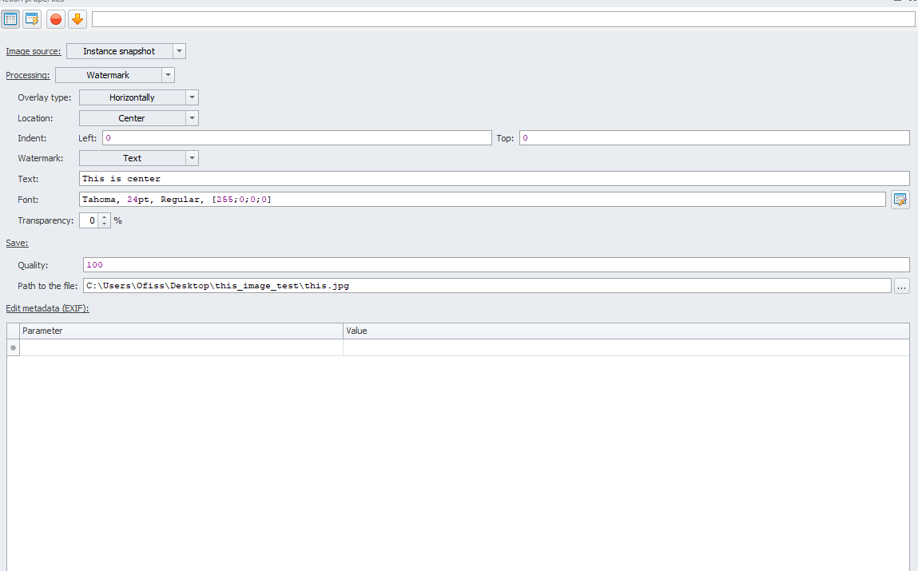
Task: Select the new row asterisk indicator
Action: (14, 347)
